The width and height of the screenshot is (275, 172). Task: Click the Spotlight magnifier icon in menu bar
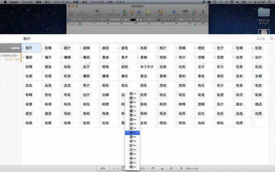click(x=270, y=2)
